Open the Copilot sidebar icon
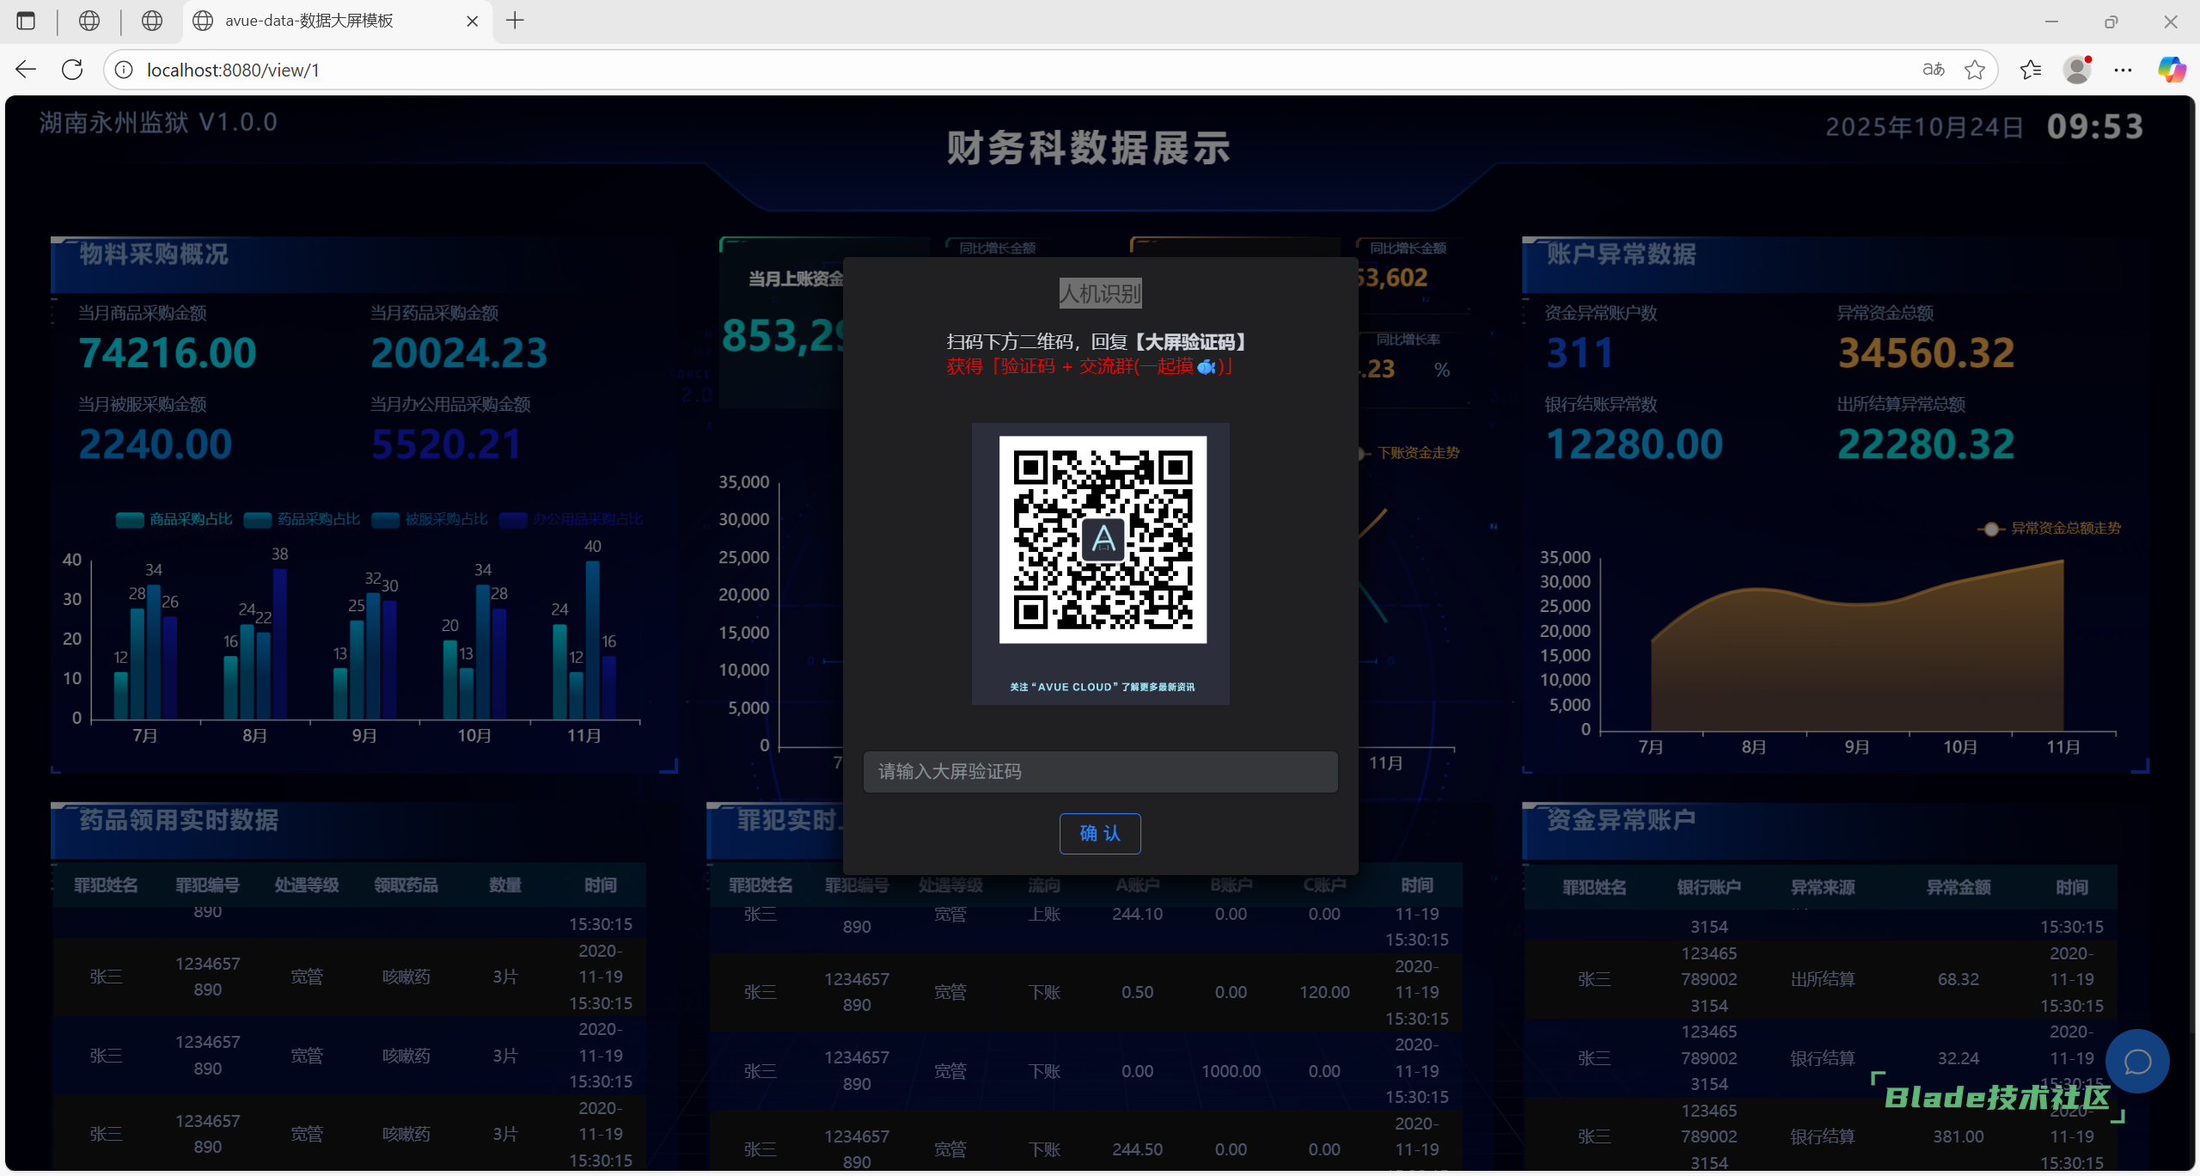The image size is (2200, 1176). [x=2172, y=70]
